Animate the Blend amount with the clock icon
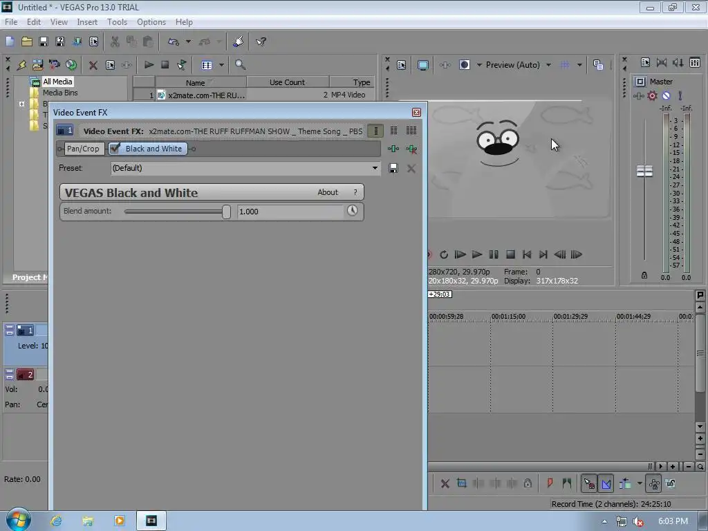This screenshot has height=531, width=708. coord(352,211)
